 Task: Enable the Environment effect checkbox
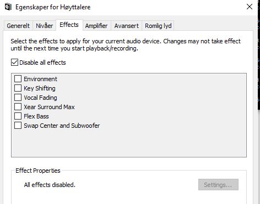pos(18,79)
